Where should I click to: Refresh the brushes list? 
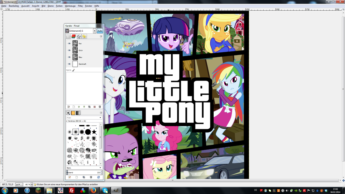click(x=99, y=177)
